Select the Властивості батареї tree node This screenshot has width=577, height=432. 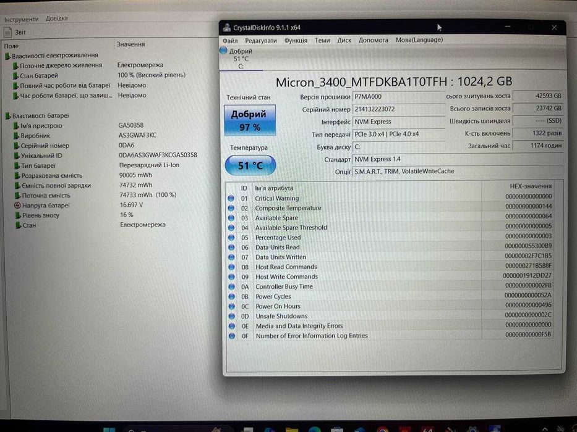(x=40, y=116)
